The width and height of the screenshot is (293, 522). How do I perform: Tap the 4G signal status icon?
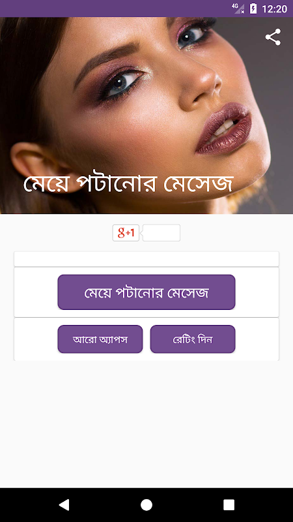coord(238,8)
